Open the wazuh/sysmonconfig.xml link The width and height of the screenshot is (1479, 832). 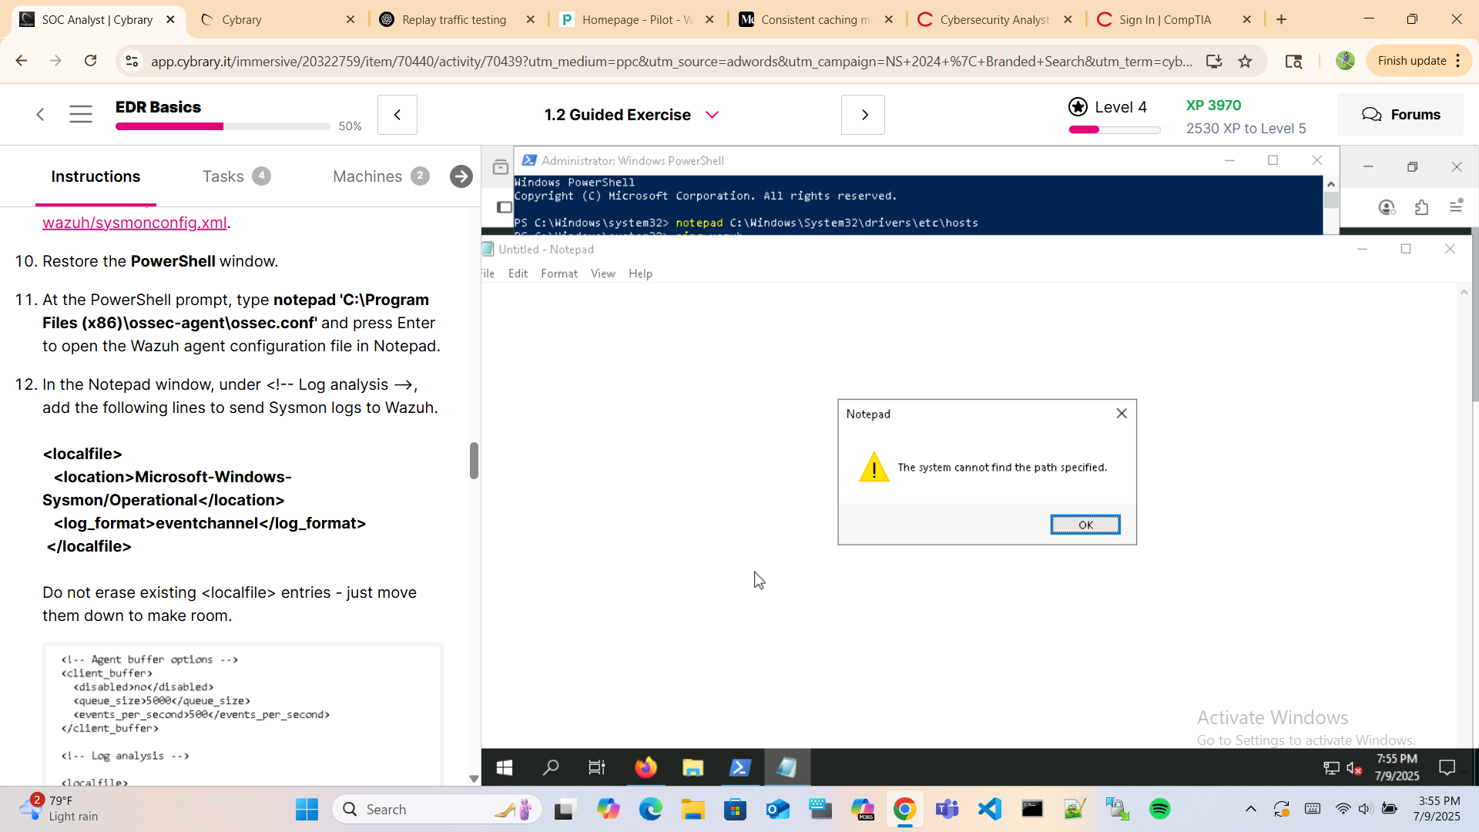coord(134,223)
